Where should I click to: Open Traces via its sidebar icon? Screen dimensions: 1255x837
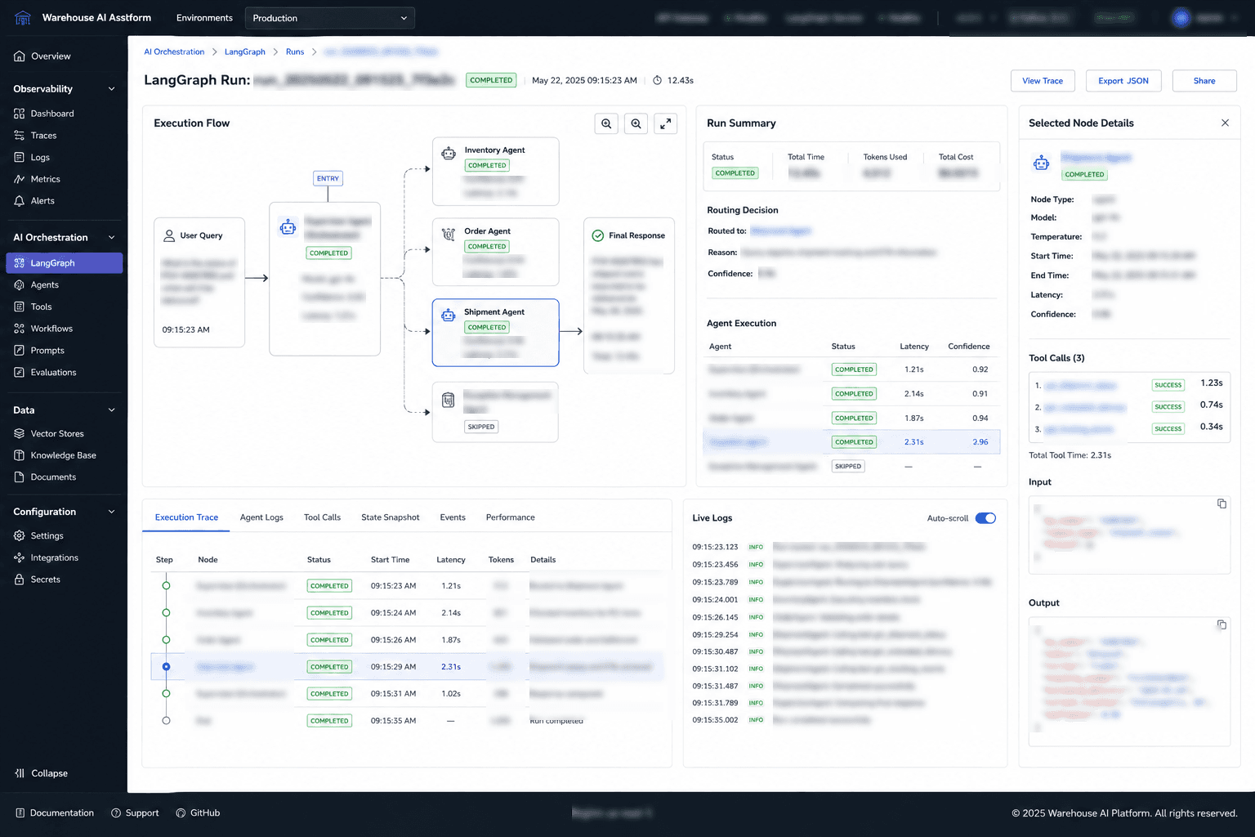click(20, 136)
